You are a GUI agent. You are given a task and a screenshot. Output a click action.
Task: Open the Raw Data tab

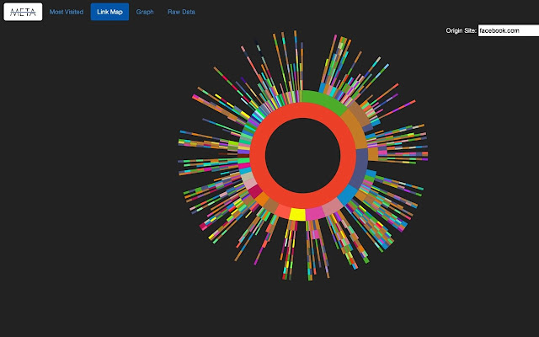pyautogui.click(x=181, y=12)
